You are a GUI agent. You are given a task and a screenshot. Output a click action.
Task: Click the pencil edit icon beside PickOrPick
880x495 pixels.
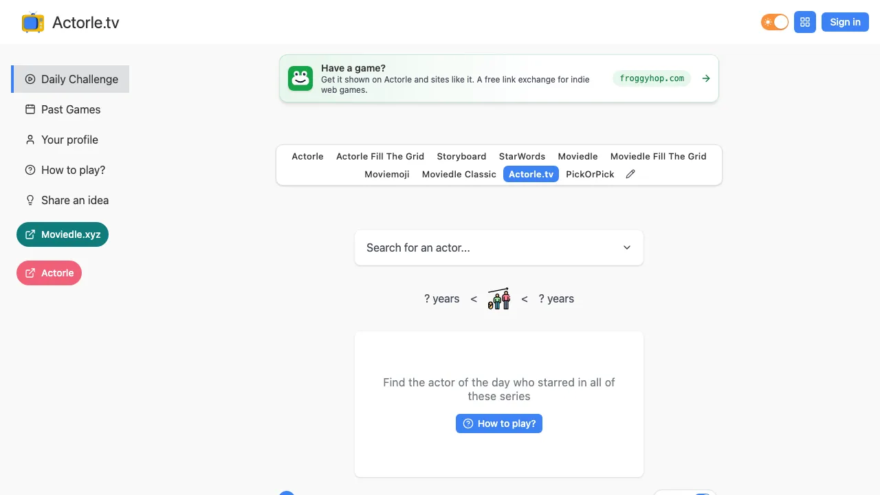[630, 174]
